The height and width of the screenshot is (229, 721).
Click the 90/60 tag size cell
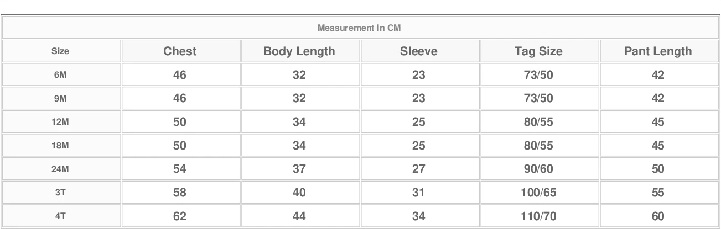tap(538, 169)
